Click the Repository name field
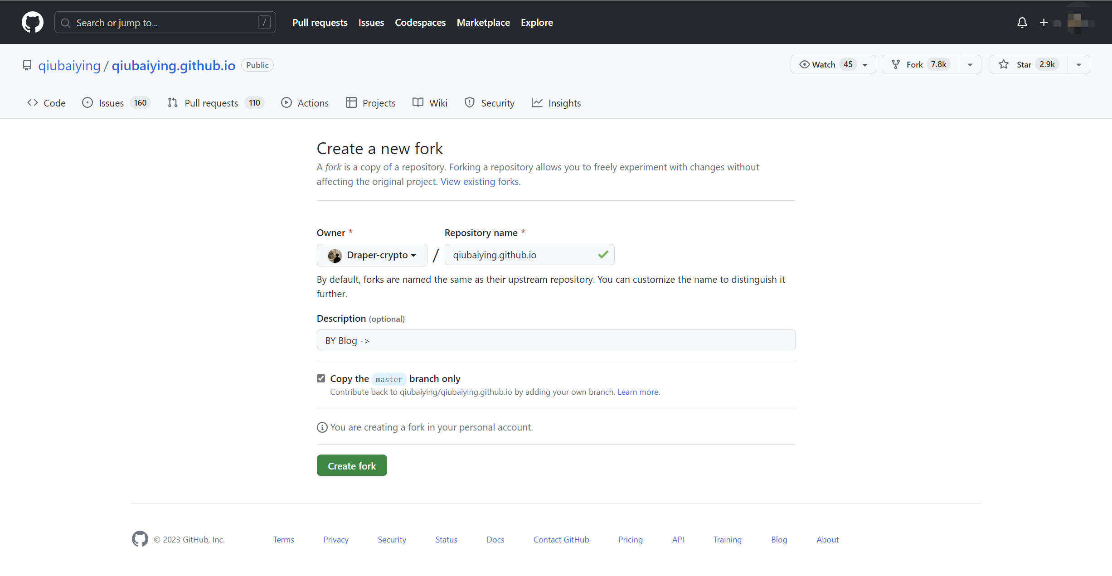The width and height of the screenshot is (1112, 576). 521,255
